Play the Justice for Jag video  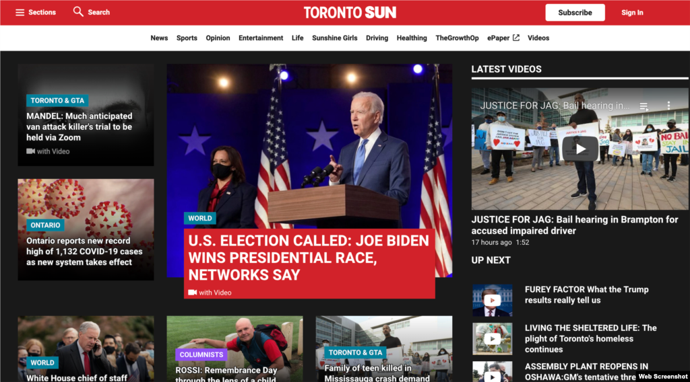(580, 149)
